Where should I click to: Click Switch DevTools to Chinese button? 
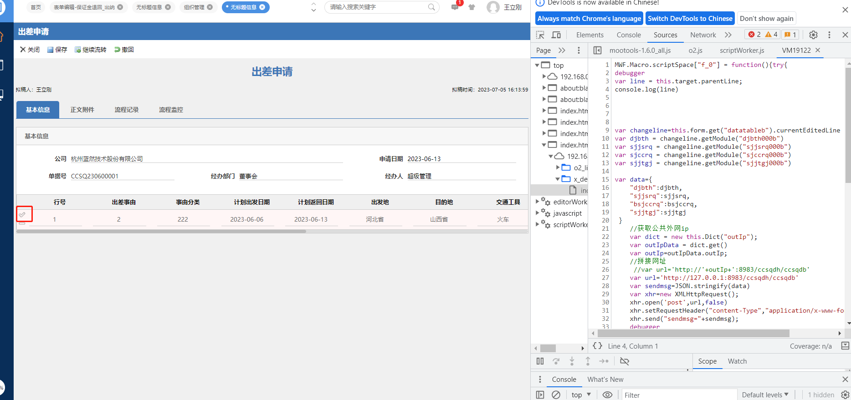tap(690, 19)
